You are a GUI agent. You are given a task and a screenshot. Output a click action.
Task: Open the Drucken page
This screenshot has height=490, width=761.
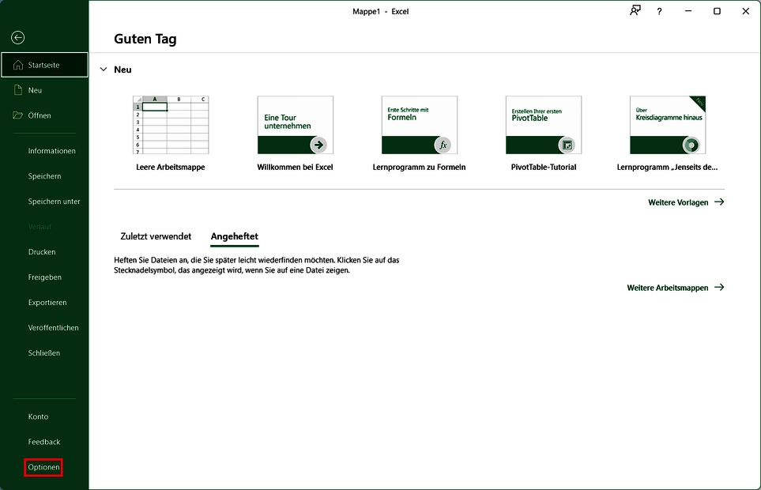(x=42, y=252)
